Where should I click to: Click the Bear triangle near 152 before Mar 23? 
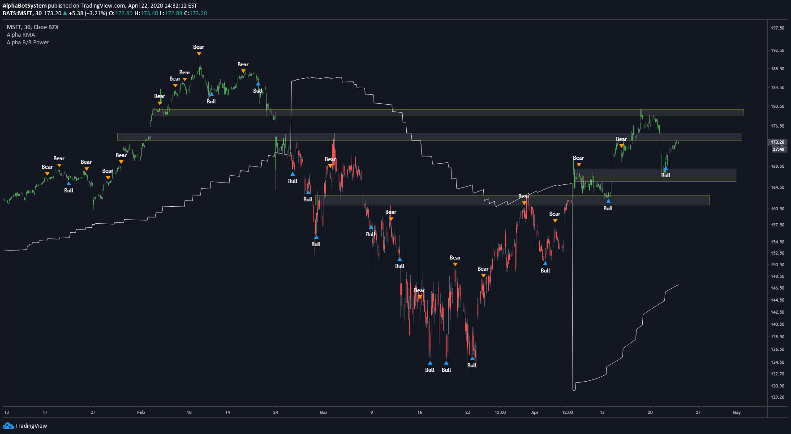coord(455,264)
